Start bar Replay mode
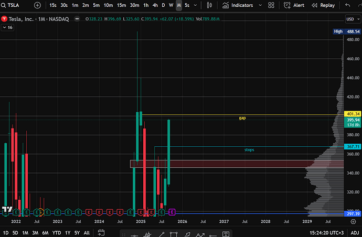362x237 pixels. coord(324,5)
